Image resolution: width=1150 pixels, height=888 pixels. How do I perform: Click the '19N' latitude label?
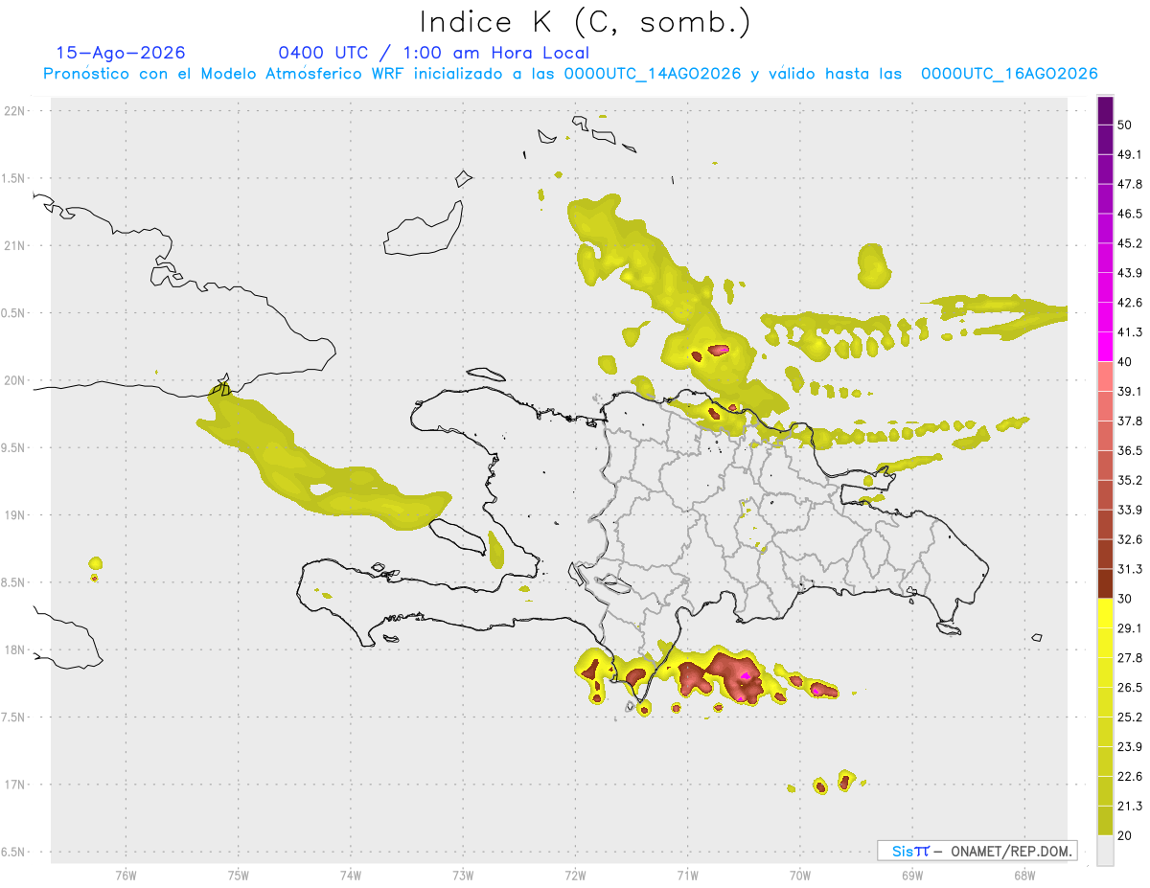15,515
